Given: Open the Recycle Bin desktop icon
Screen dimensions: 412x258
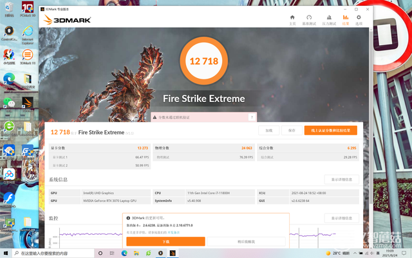Looking at the screenshot, I should (9, 10).
